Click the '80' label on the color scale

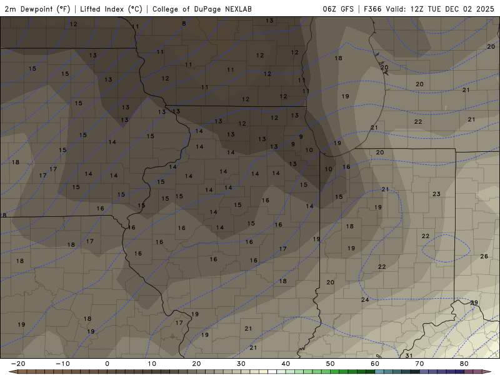[464, 364]
